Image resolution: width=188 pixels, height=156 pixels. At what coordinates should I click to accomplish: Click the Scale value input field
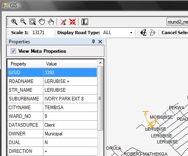[x=43, y=33]
